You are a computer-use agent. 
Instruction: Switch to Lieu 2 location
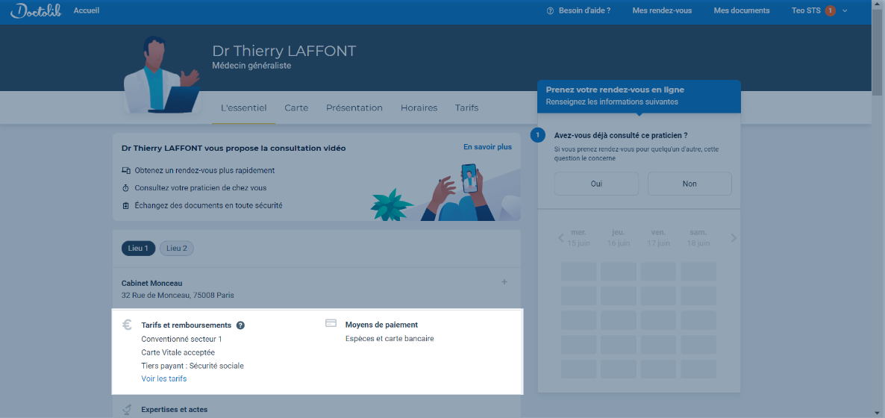pyautogui.click(x=177, y=249)
